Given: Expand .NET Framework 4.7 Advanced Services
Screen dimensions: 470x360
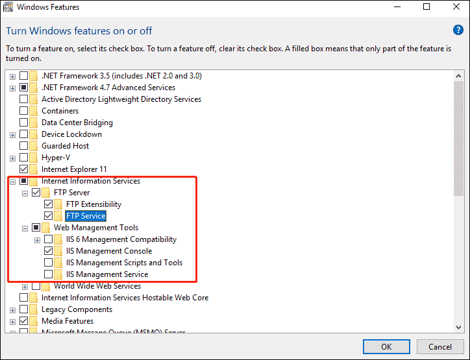Looking at the screenshot, I should click(x=12, y=88).
